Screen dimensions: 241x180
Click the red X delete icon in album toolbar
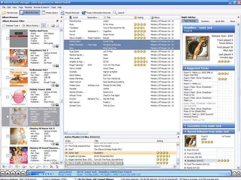51,166
